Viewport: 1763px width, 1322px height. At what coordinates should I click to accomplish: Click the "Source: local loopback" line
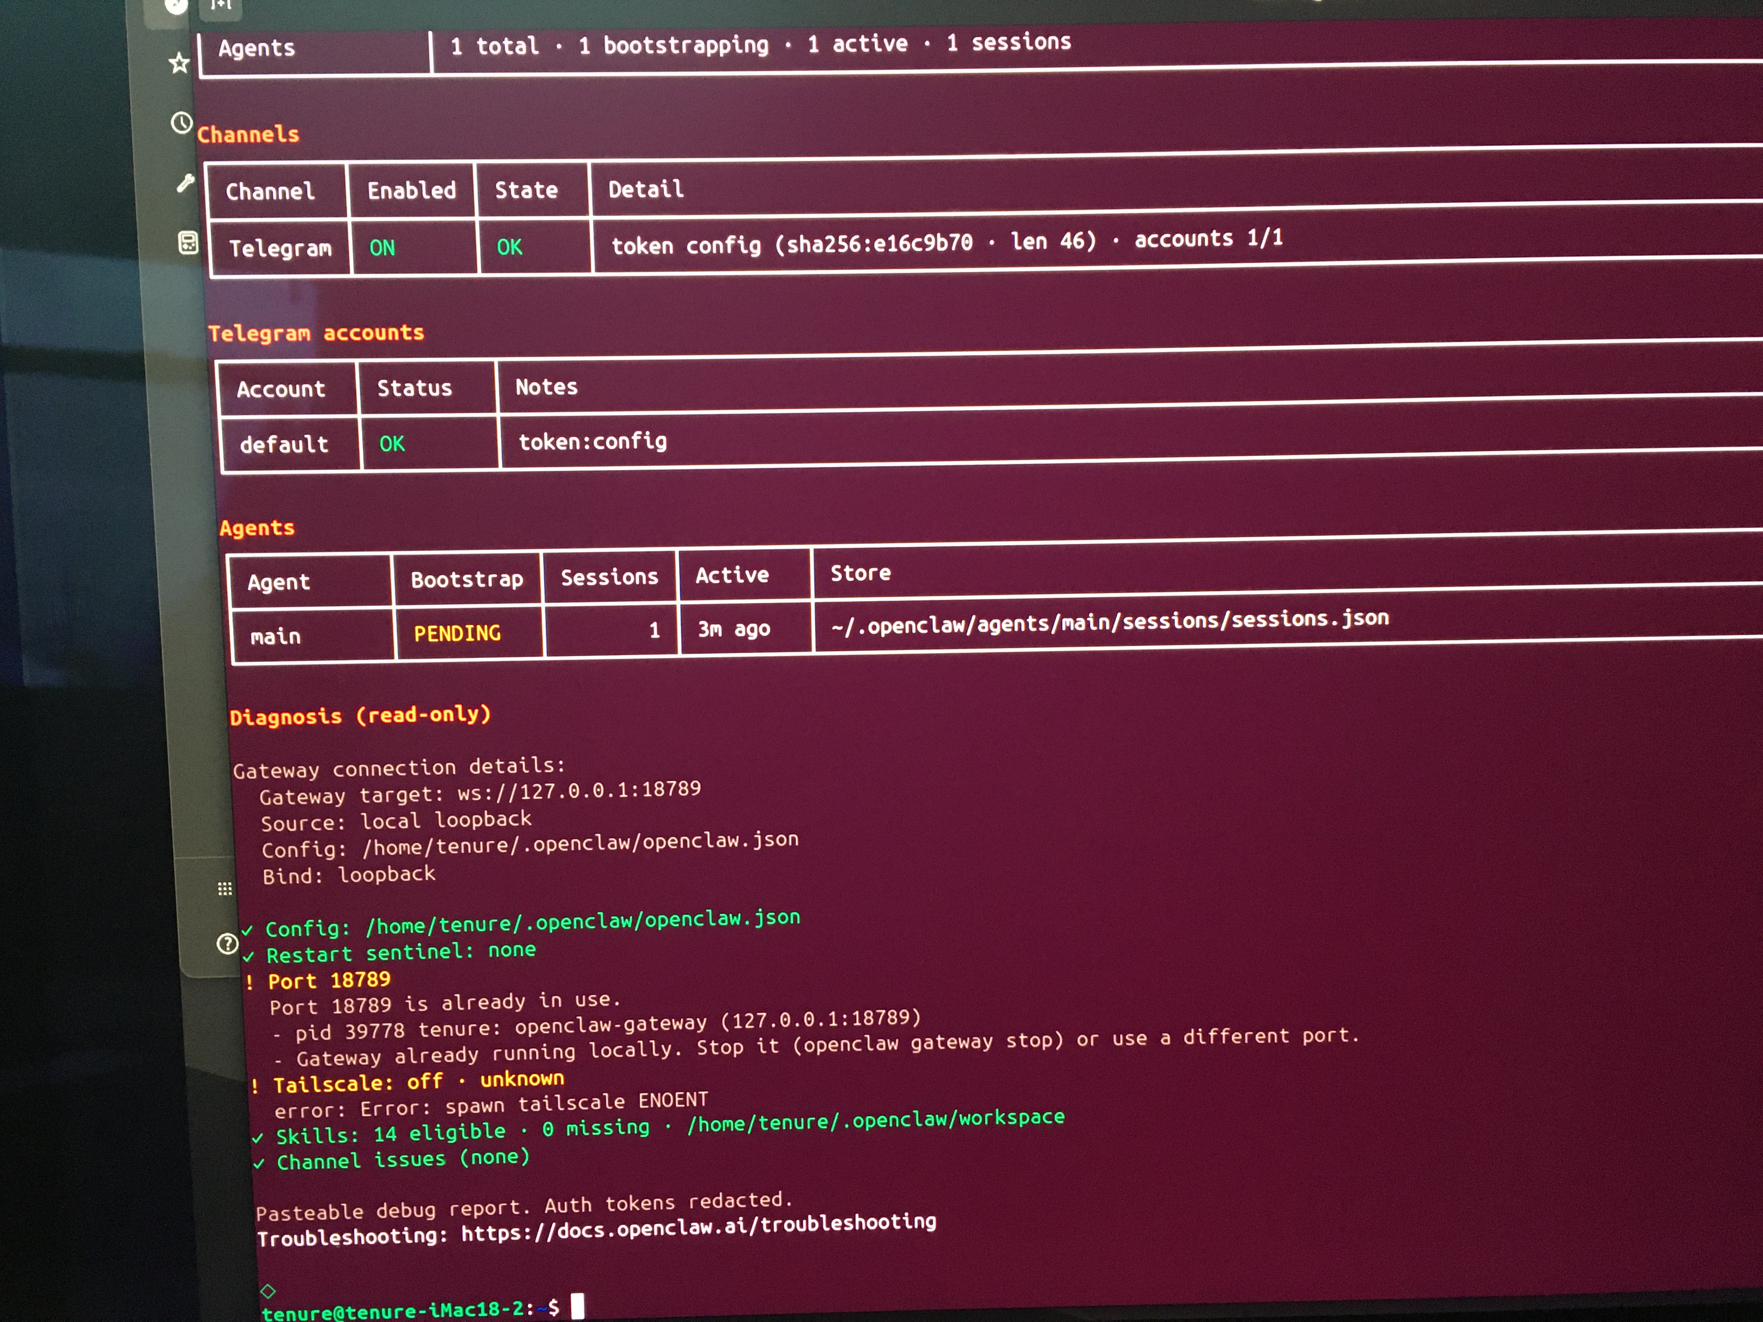click(x=396, y=821)
